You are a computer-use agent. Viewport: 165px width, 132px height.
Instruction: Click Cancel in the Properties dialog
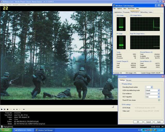(148, 122)
